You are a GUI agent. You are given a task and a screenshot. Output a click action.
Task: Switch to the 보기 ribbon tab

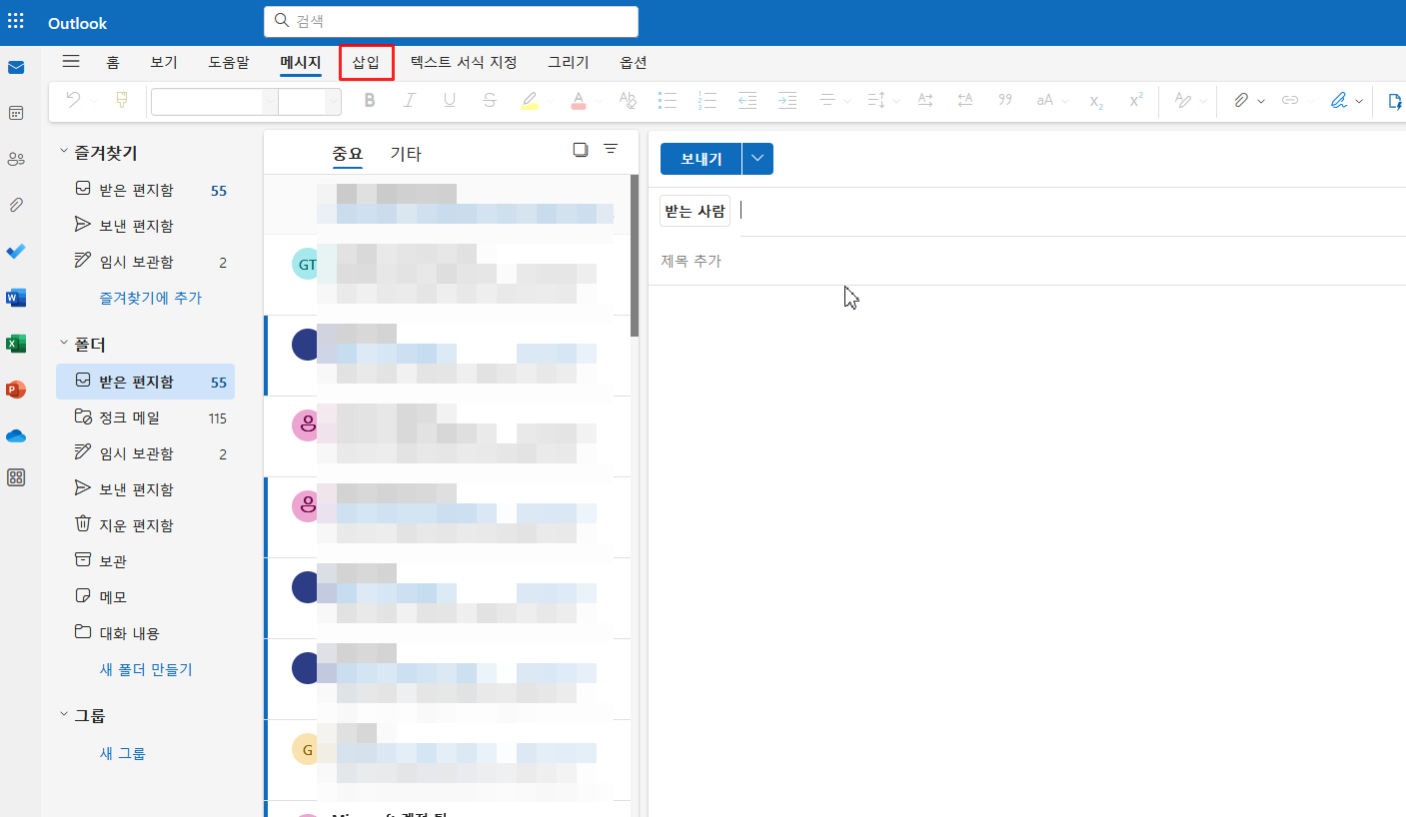coord(164,62)
